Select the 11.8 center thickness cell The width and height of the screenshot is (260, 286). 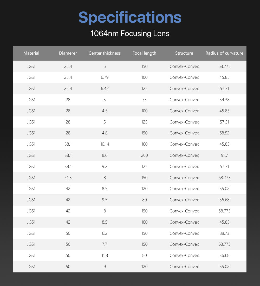point(105,256)
